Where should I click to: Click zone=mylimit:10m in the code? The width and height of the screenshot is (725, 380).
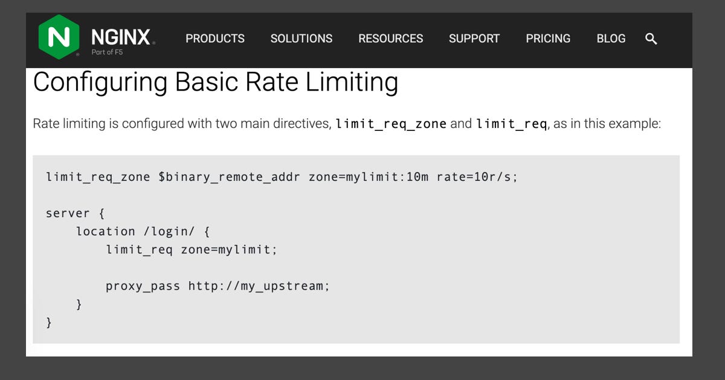click(x=368, y=177)
